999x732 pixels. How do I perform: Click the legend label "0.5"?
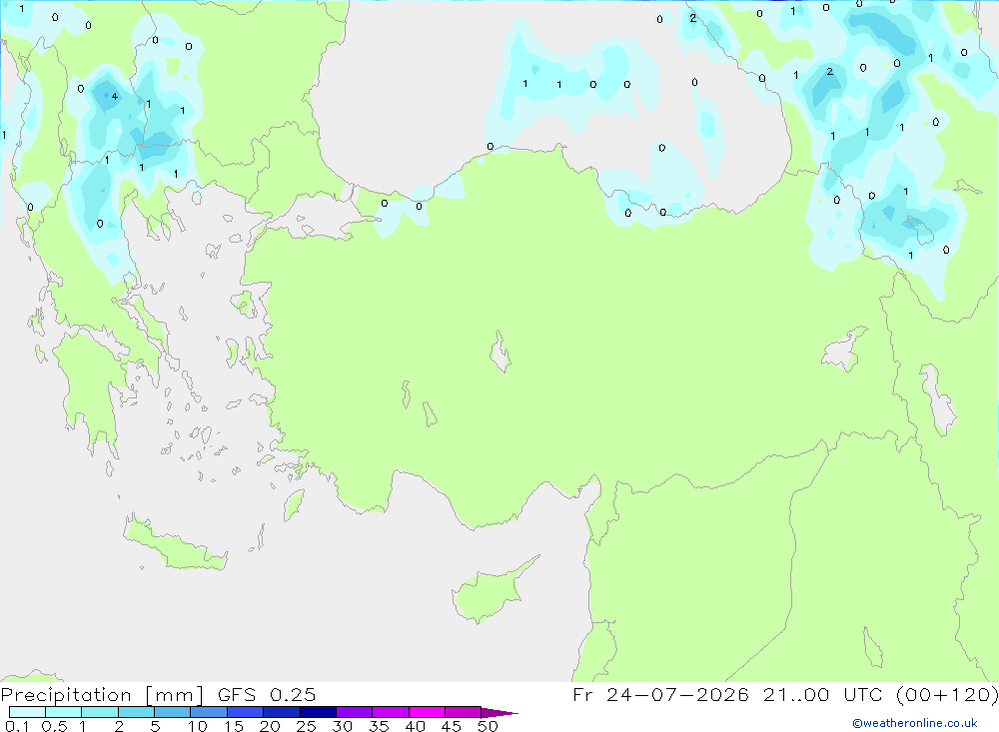tap(54, 726)
